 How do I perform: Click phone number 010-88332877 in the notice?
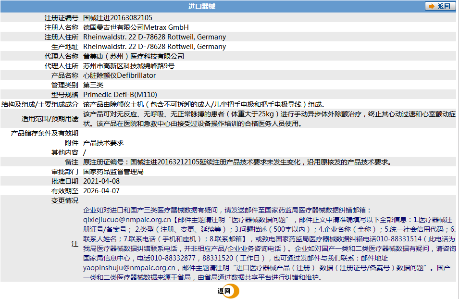(173, 258)
